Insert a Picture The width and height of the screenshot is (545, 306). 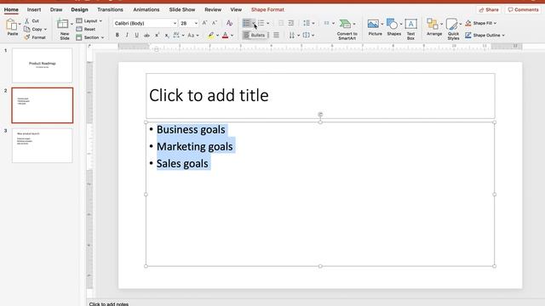375,28
